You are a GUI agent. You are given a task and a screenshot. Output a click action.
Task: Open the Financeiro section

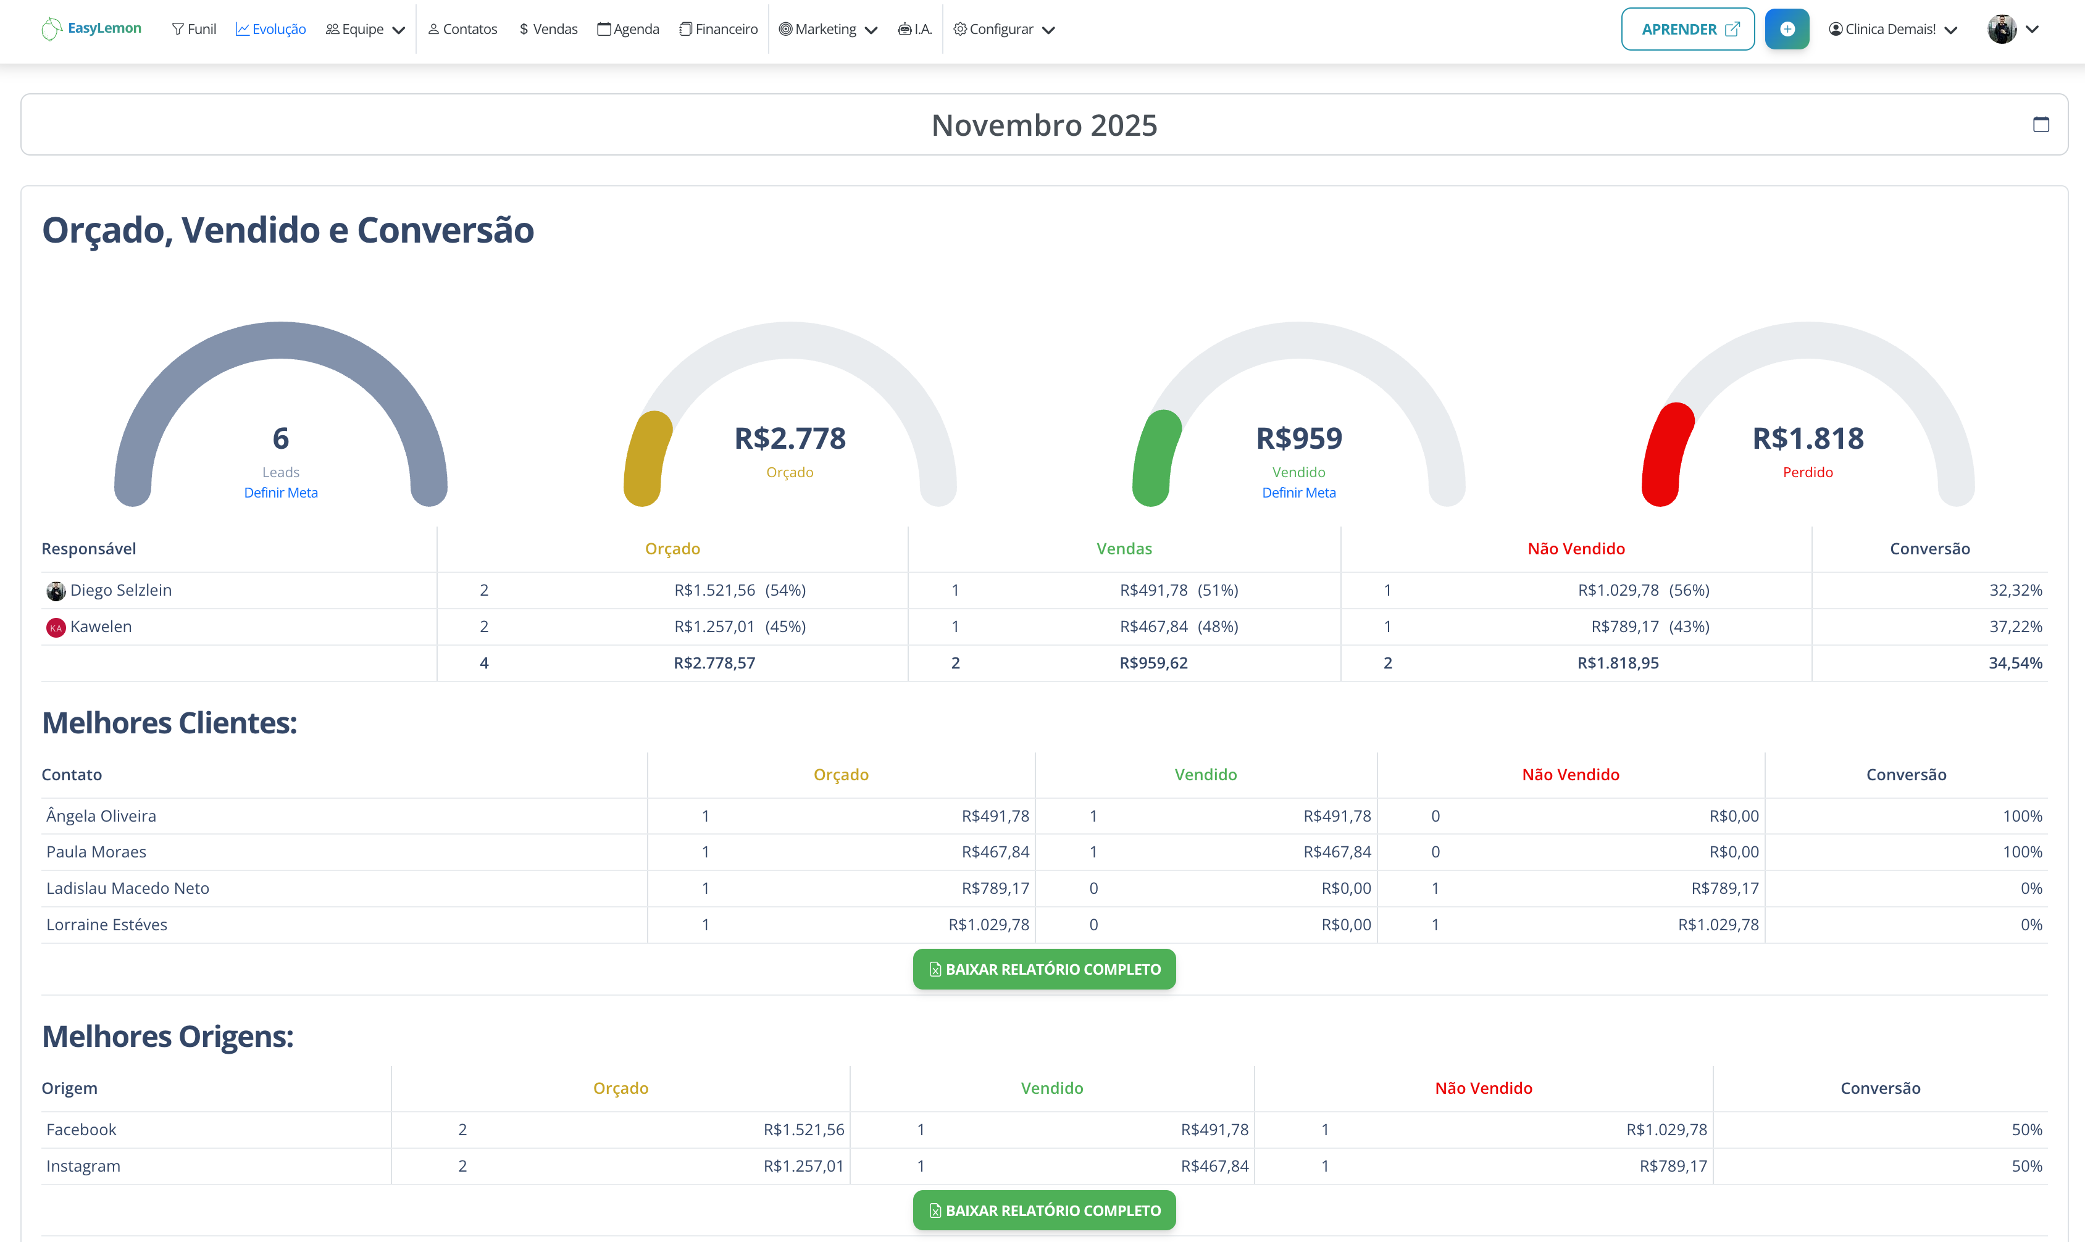click(x=718, y=29)
